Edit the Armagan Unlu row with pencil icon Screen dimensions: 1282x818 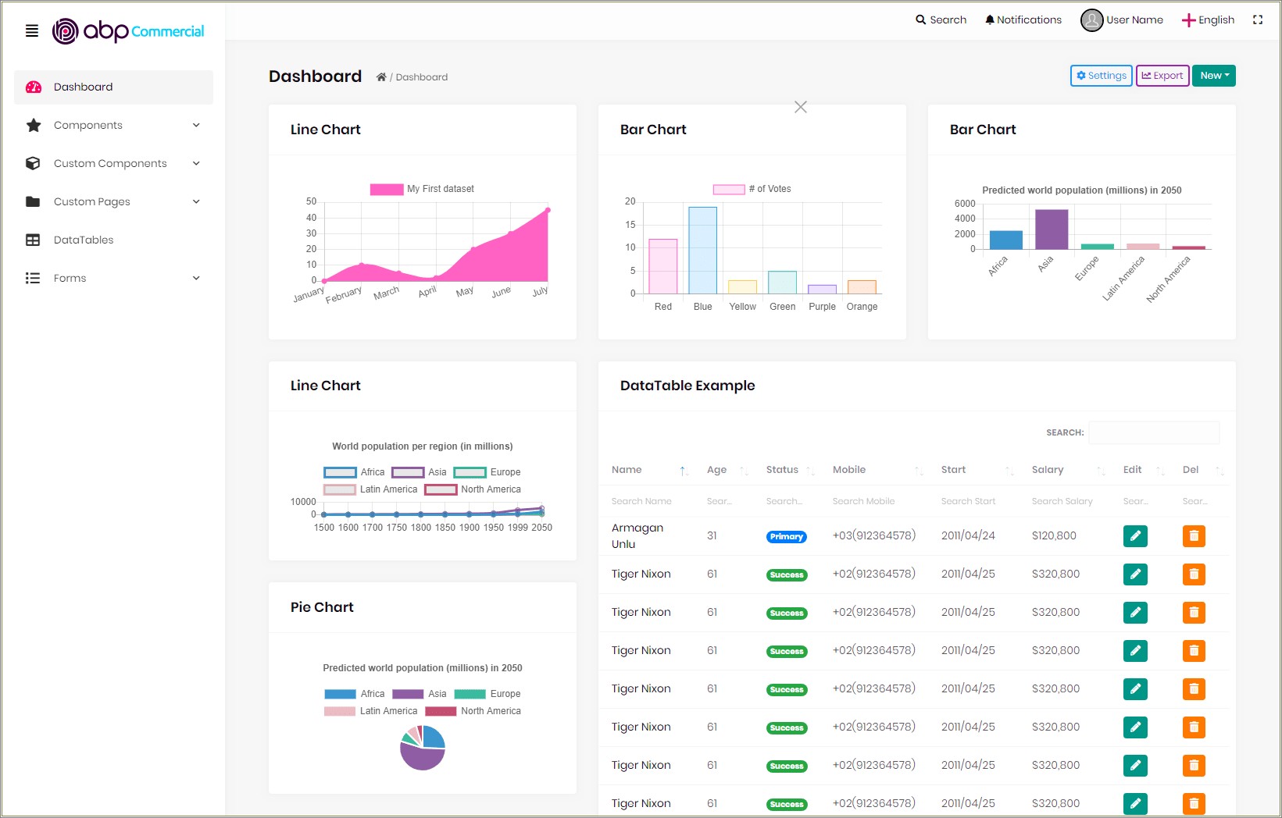point(1135,536)
